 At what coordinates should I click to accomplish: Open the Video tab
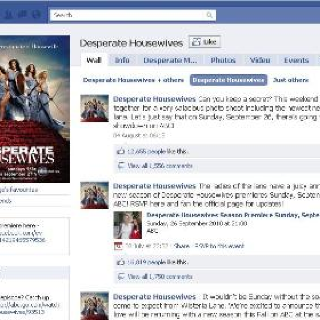click(260, 60)
